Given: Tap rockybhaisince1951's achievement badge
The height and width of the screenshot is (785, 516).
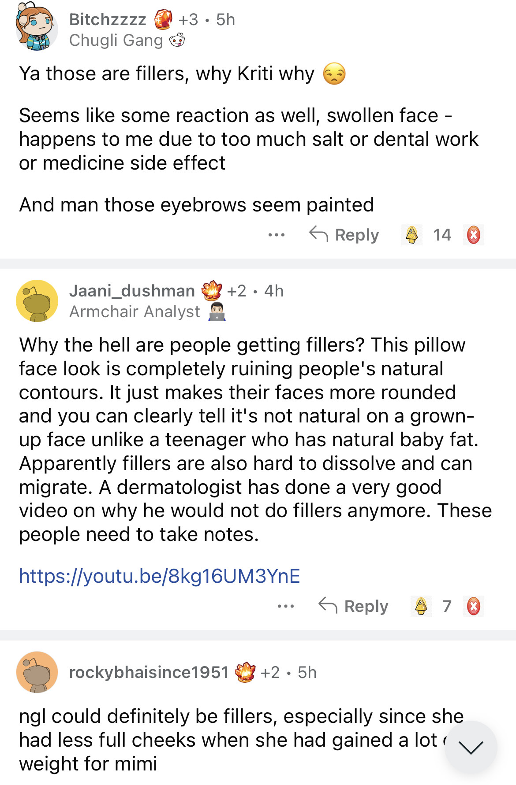Looking at the screenshot, I should (x=245, y=672).
